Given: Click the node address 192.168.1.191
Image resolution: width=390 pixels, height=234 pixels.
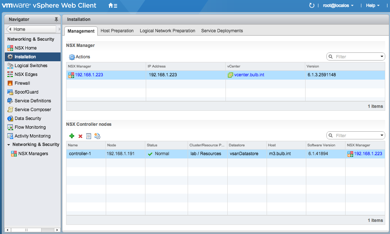Looking at the screenshot, I should [x=120, y=154].
